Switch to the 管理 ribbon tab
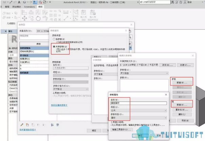 click(7, 7)
